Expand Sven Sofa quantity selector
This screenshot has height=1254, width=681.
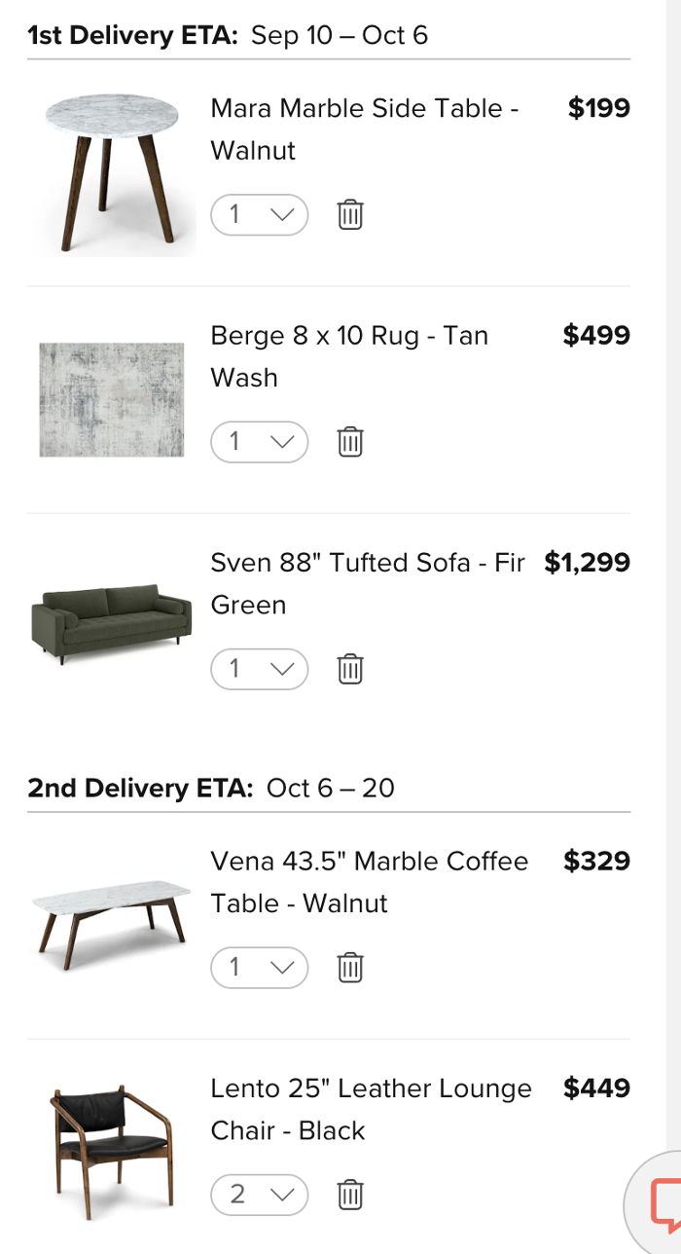pos(259,669)
